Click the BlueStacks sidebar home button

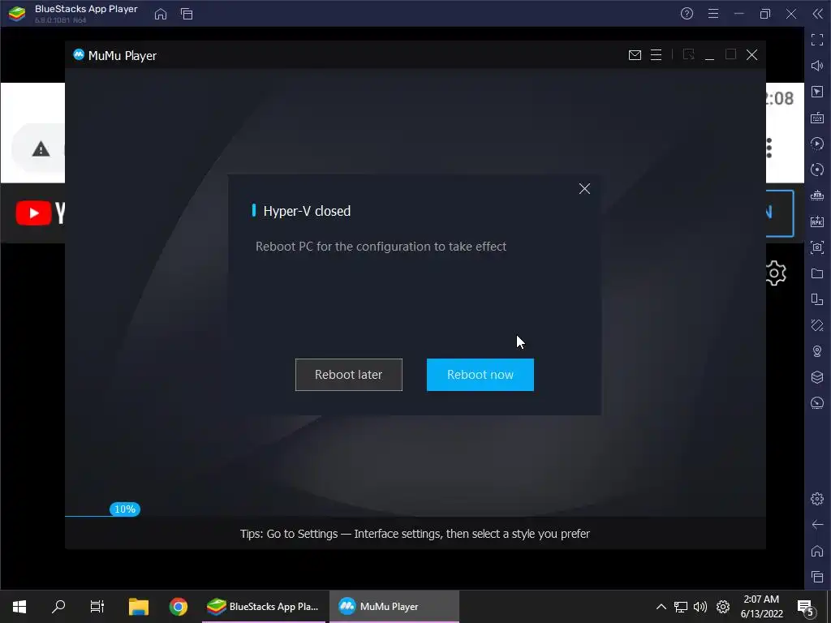pos(817,551)
